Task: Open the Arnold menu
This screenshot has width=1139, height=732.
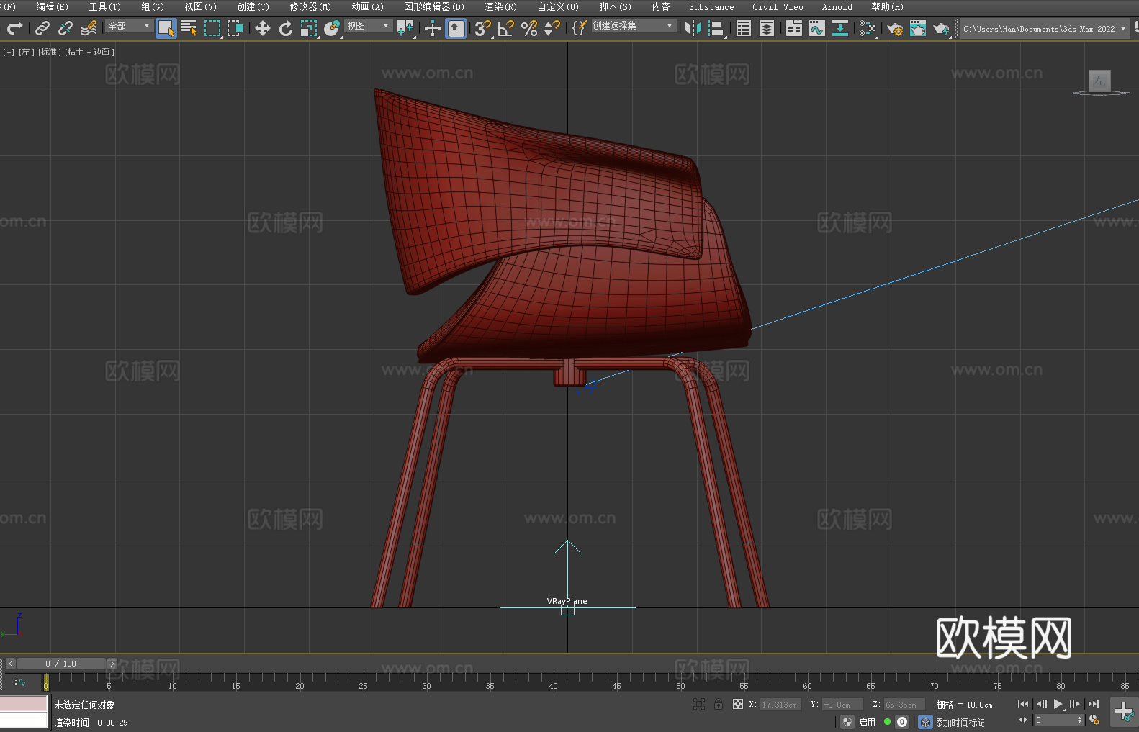Action: [x=837, y=6]
